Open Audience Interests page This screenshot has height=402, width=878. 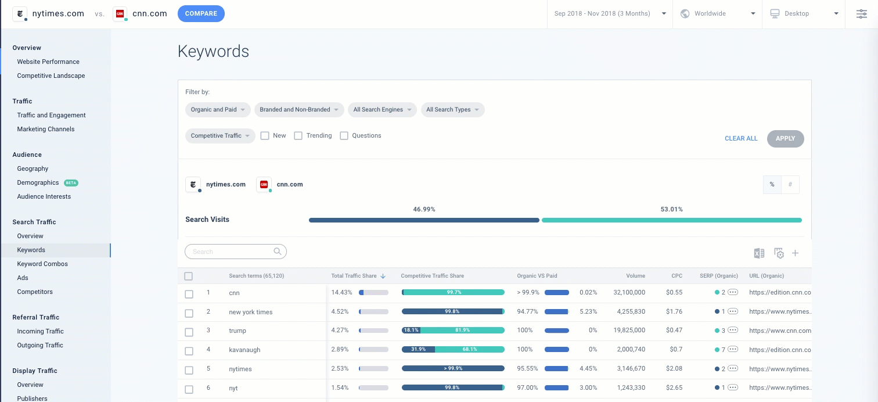(44, 196)
